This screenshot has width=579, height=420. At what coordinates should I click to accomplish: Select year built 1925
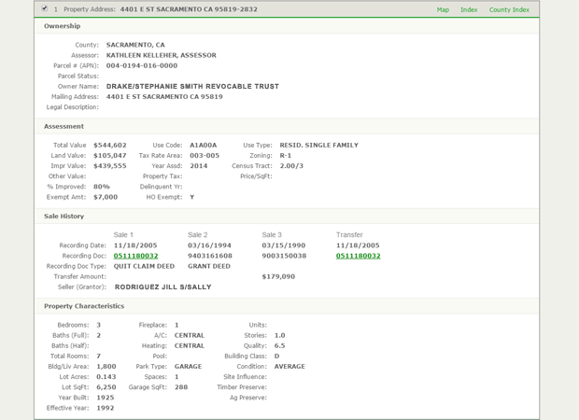tap(106, 397)
